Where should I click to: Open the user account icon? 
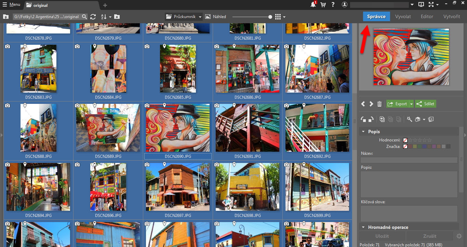[345, 5]
